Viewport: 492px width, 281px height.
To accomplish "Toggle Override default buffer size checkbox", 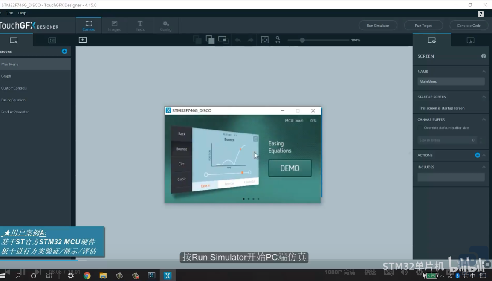I will pyautogui.click(x=420, y=128).
